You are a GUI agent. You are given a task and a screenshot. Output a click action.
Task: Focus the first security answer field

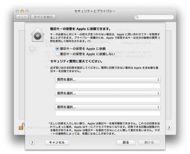tap(108, 86)
